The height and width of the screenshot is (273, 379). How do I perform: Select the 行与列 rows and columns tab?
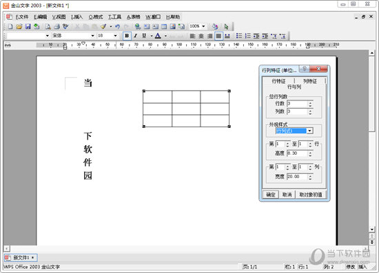tap(294, 87)
